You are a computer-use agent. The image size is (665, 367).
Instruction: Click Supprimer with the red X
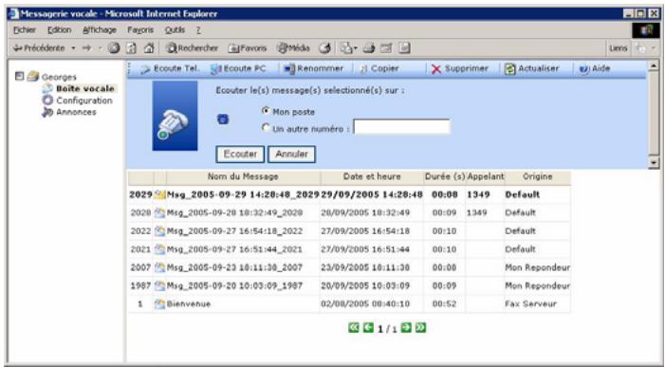[x=460, y=68]
